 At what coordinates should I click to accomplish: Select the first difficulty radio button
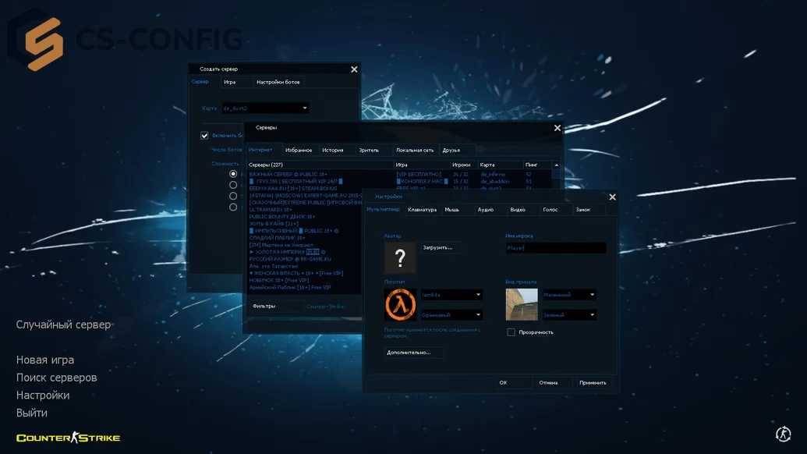[233, 174]
